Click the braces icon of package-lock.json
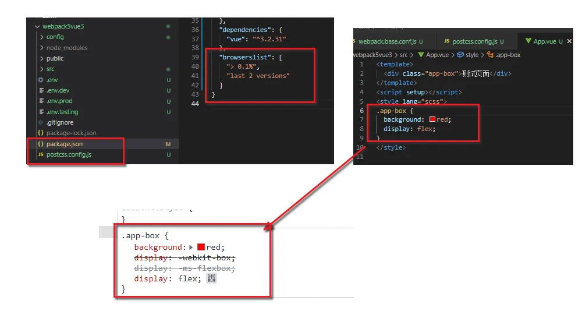Viewport: 582px width, 318px height. pyautogui.click(x=41, y=133)
